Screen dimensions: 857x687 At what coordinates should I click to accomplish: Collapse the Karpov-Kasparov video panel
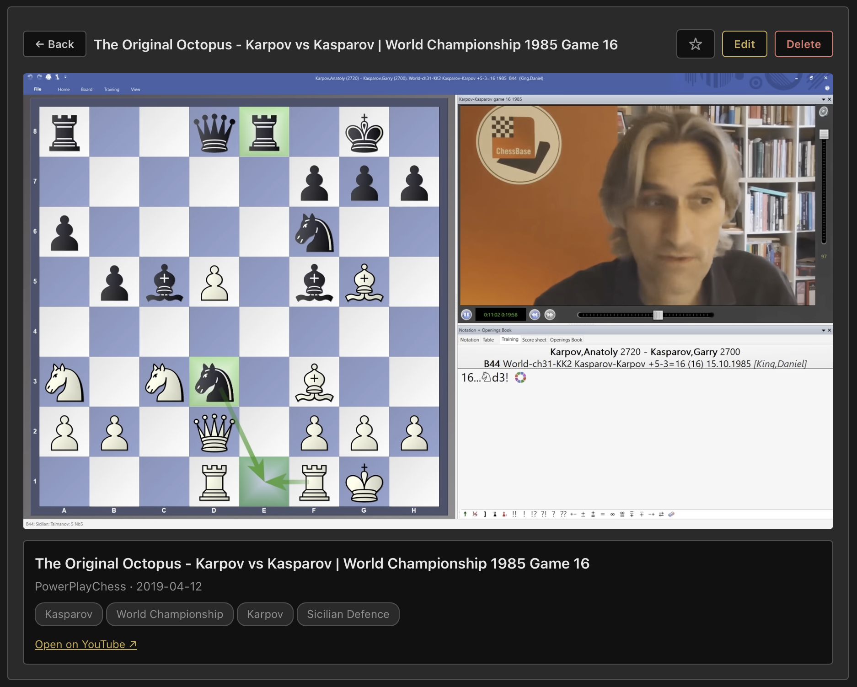[x=823, y=99]
